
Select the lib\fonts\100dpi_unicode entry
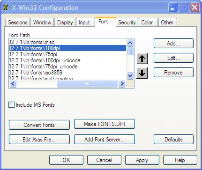(67, 60)
